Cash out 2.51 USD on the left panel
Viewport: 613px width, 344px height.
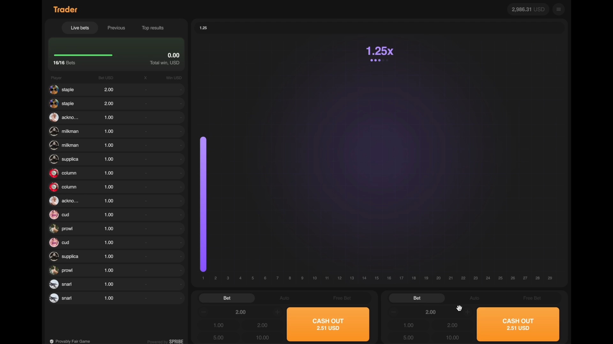pyautogui.click(x=328, y=324)
